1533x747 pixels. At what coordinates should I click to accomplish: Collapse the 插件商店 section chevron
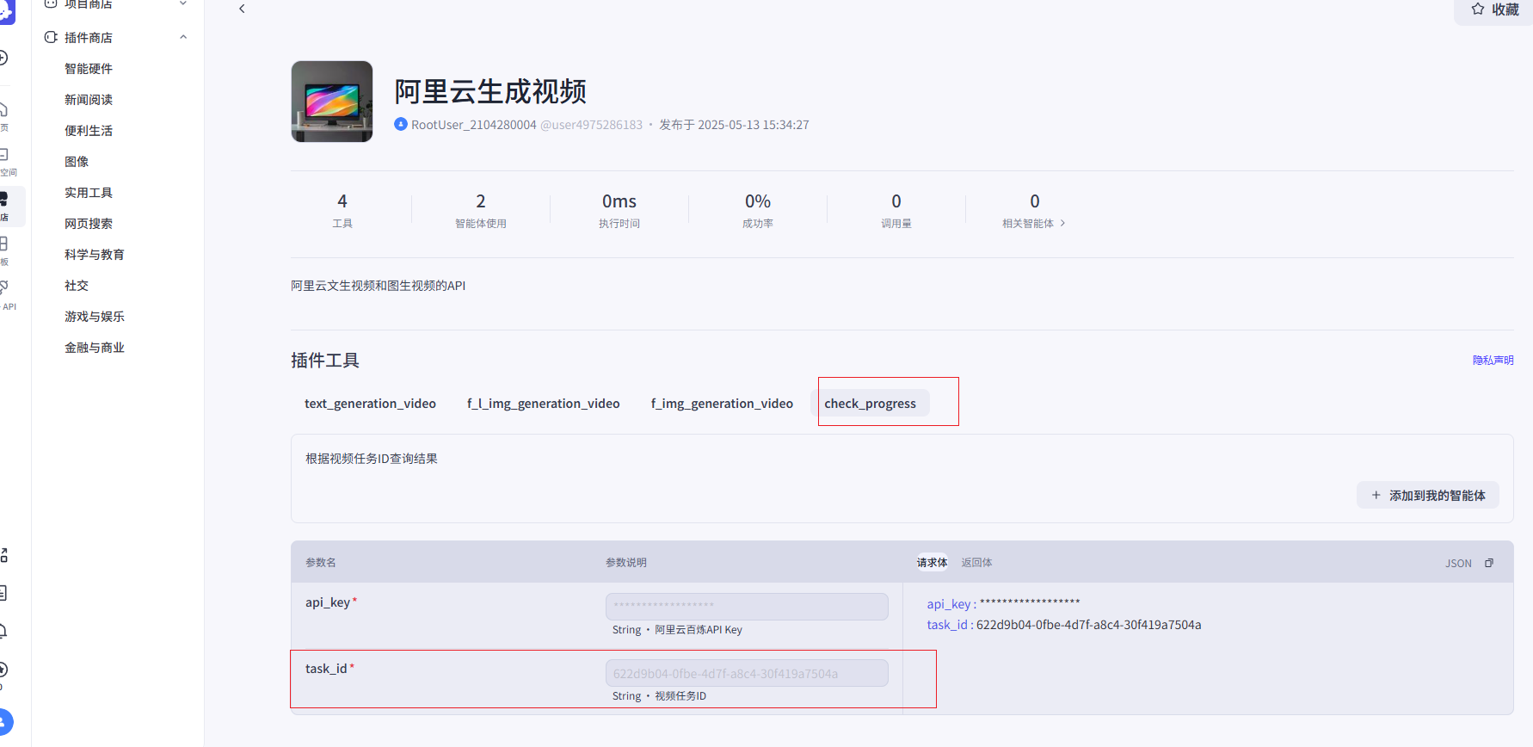[183, 37]
